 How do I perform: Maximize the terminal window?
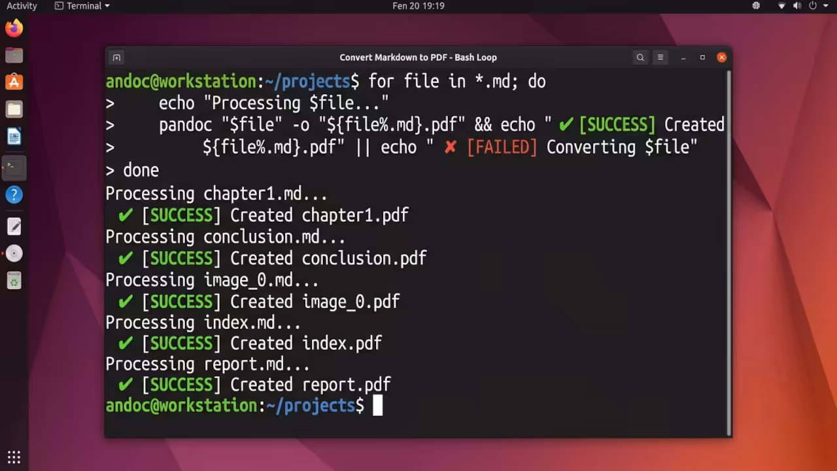702,58
